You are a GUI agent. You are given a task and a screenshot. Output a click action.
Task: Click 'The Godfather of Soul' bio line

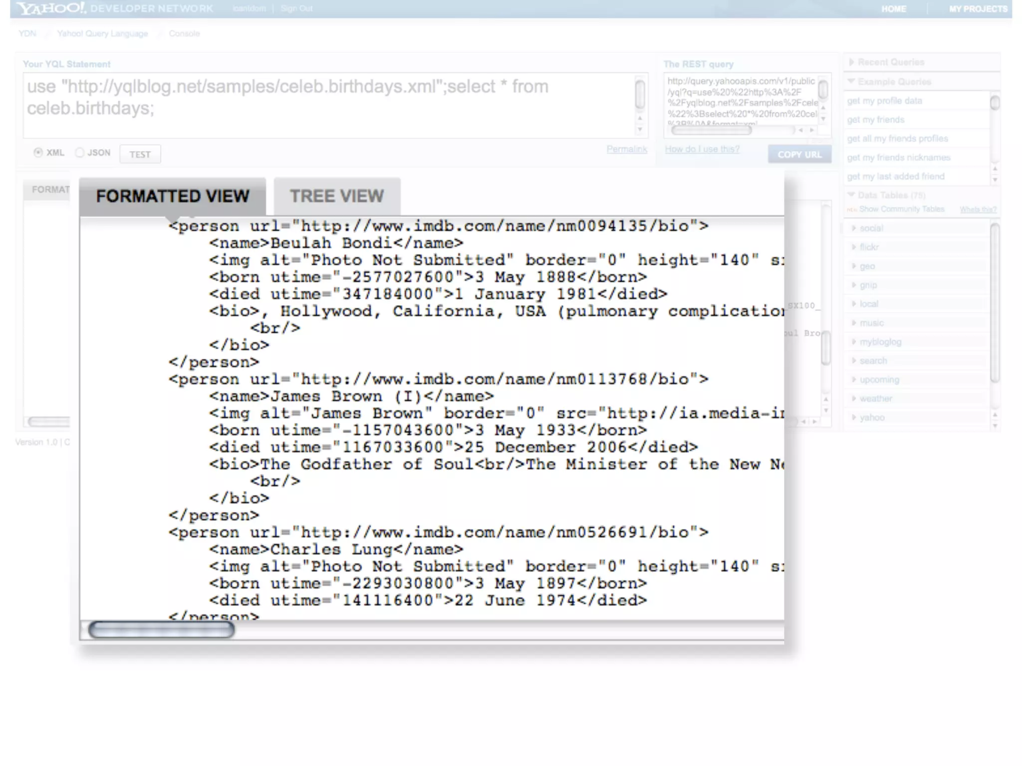point(497,464)
